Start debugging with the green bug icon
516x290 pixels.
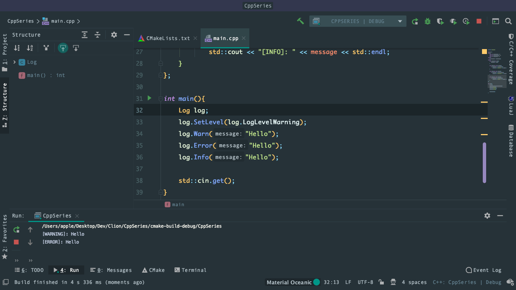coord(428,21)
